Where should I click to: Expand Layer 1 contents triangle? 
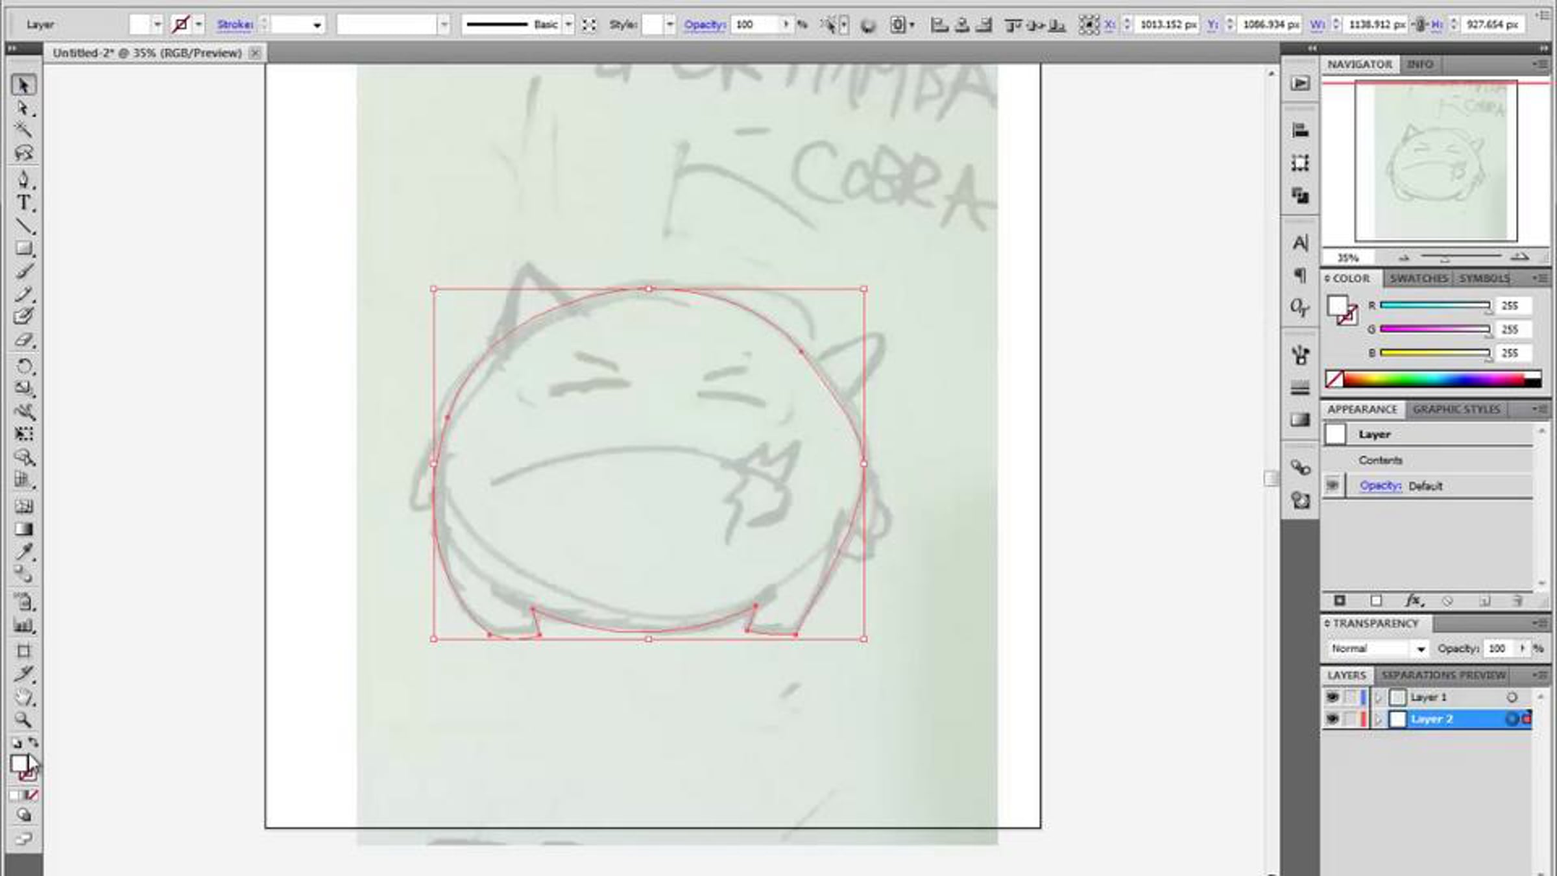1379,698
